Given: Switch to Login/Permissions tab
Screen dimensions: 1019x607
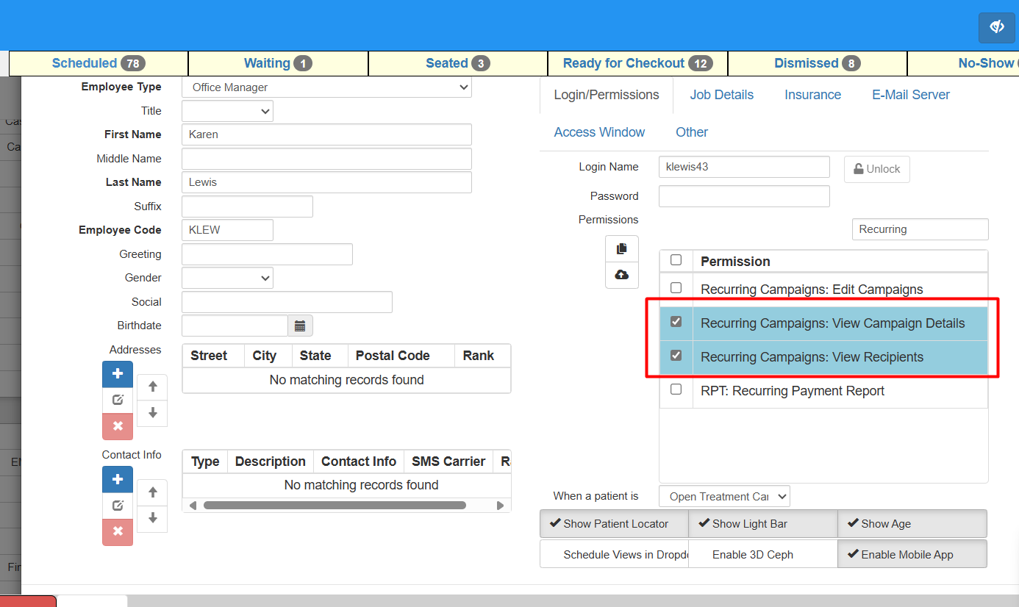Looking at the screenshot, I should pos(607,95).
